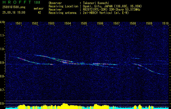The image size is (171, 109).
Task: Click the 1504 time marker
Action: (x=67, y=23)
